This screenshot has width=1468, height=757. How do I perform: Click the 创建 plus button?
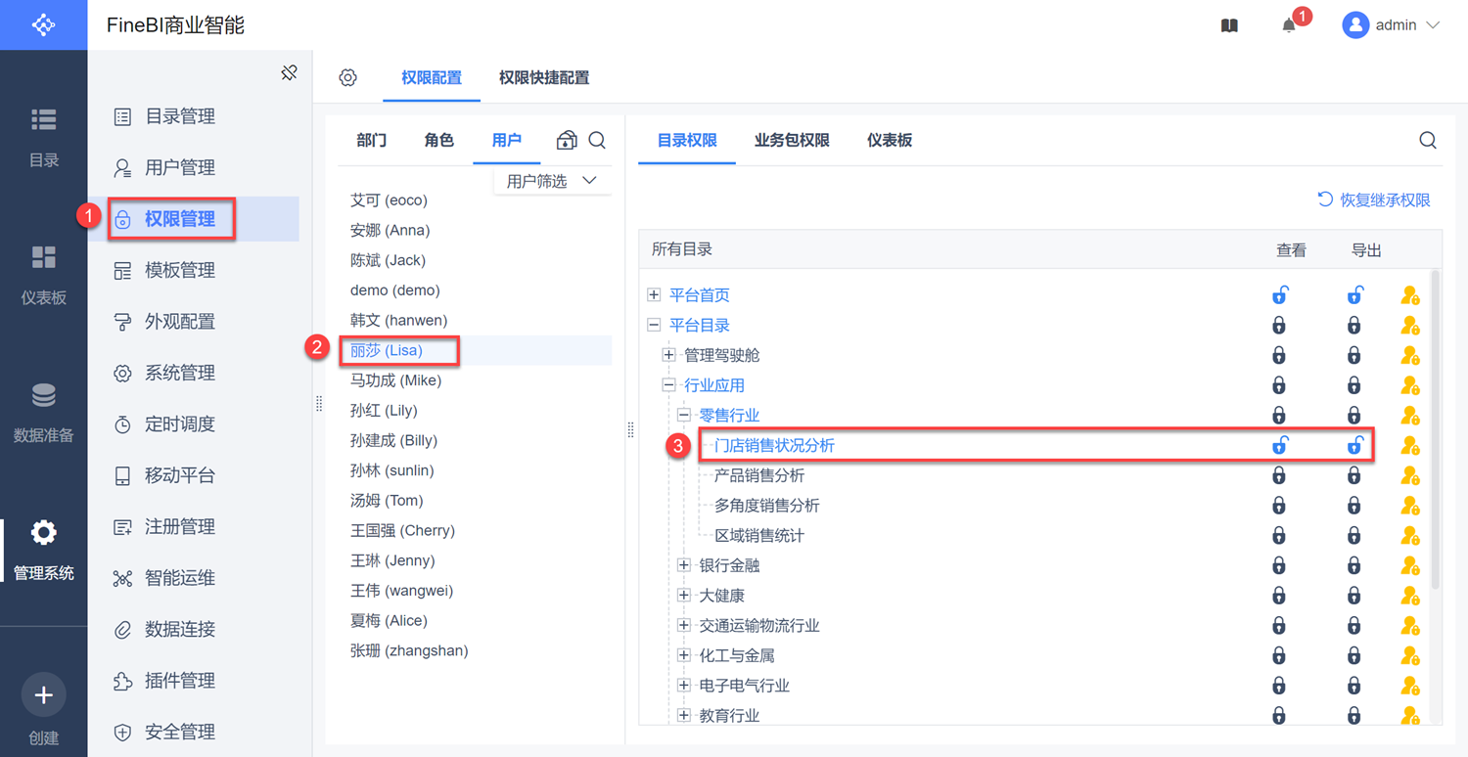coord(43,696)
